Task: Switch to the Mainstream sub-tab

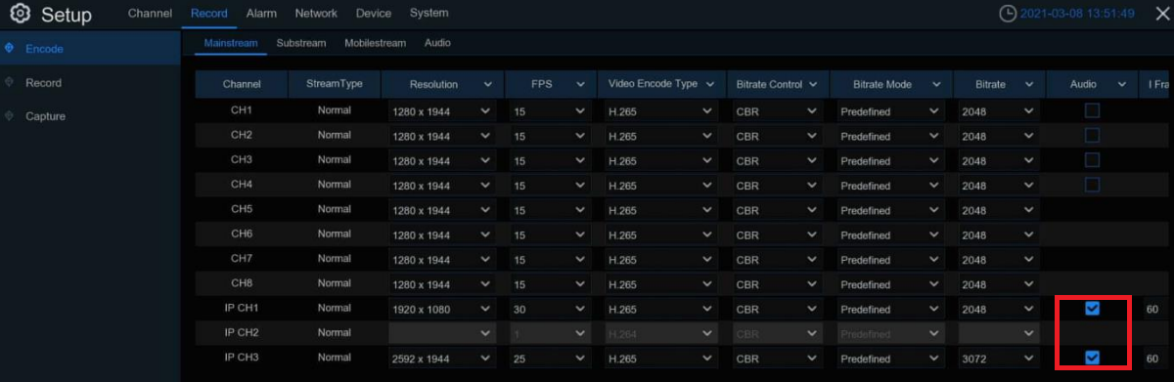Action: click(x=231, y=44)
